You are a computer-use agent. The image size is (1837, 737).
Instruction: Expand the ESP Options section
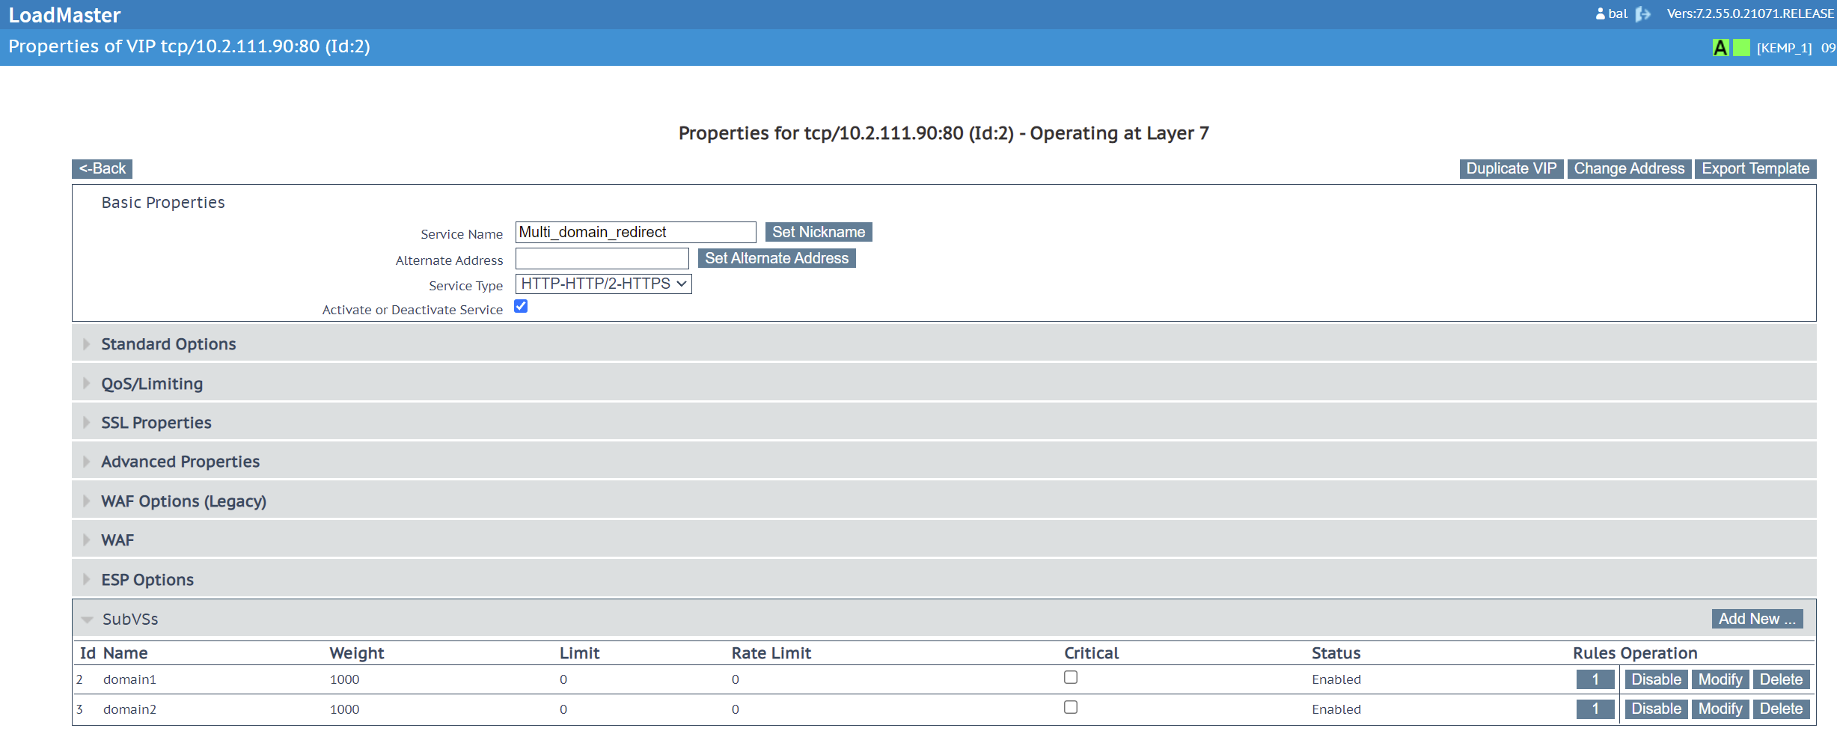coord(944,580)
